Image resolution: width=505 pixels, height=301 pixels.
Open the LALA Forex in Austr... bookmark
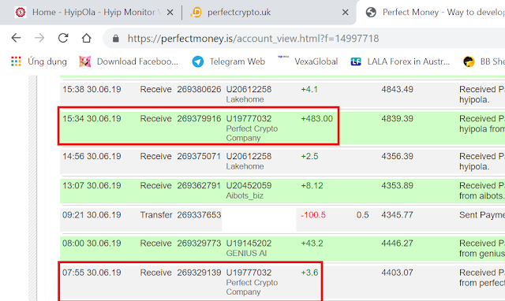[400, 61]
